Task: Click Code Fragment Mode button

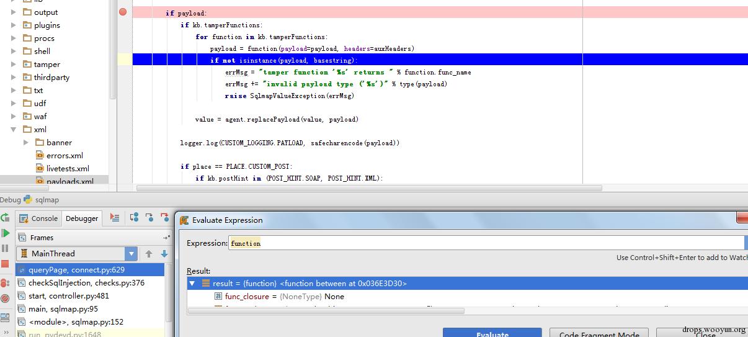Action: [x=599, y=333]
